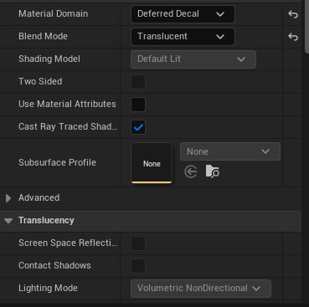Click the Subsurface Profile thumbnail preview
Viewport: 309px width, 307px height.
(152, 163)
